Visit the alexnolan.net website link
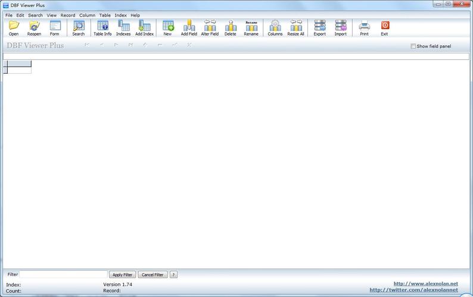Screen dimensions: 473x297 click(425, 284)
